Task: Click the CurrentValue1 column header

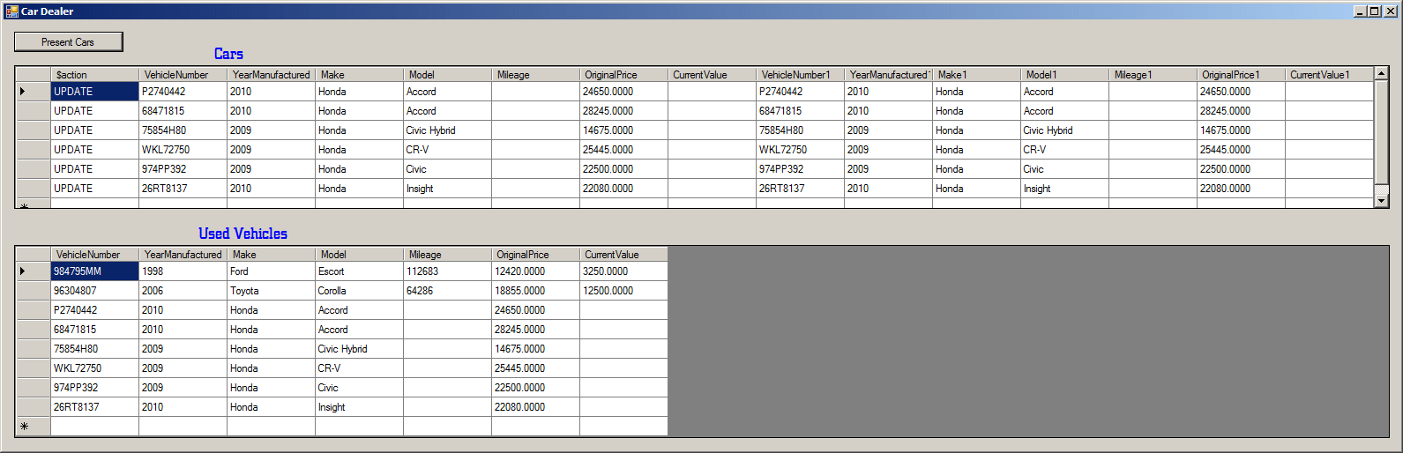Action: (x=1329, y=75)
